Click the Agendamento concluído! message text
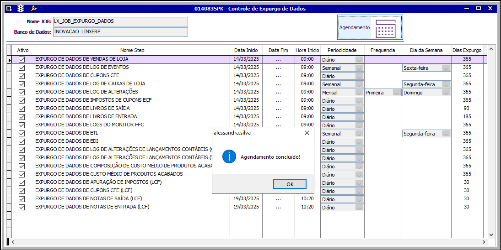The width and height of the screenshot is (501, 250). point(270,157)
